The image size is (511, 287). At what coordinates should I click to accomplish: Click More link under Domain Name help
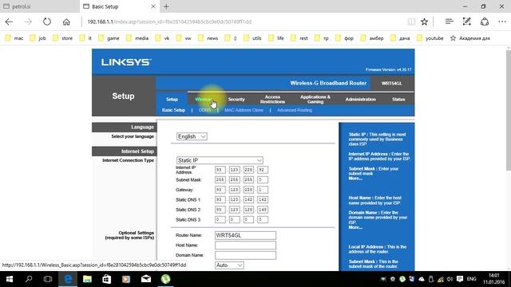coord(355,227)
